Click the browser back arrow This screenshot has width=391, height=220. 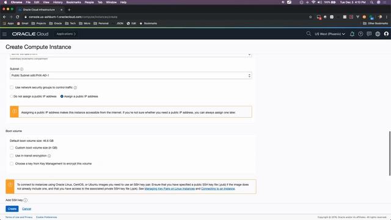(4, 17)
